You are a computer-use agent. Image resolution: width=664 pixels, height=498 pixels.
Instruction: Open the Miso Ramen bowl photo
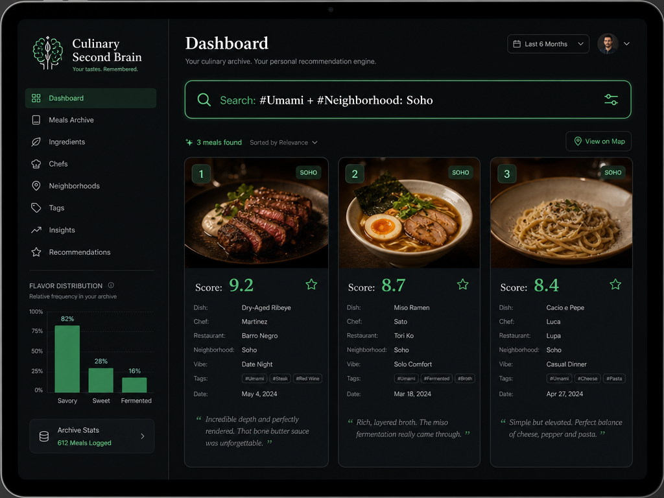[x=409, y=213]
